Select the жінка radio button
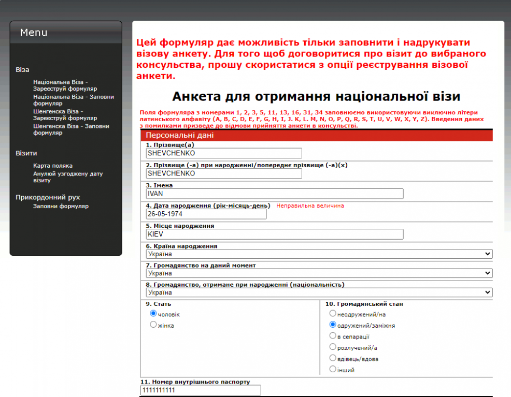This screenshot has width=511, height=397. click(x=153, y=325)
